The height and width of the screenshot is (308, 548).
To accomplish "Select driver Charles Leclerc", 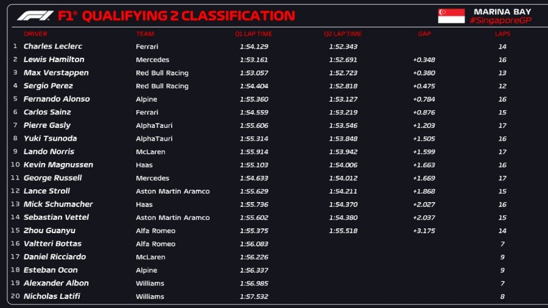I will tap(53, 46).
